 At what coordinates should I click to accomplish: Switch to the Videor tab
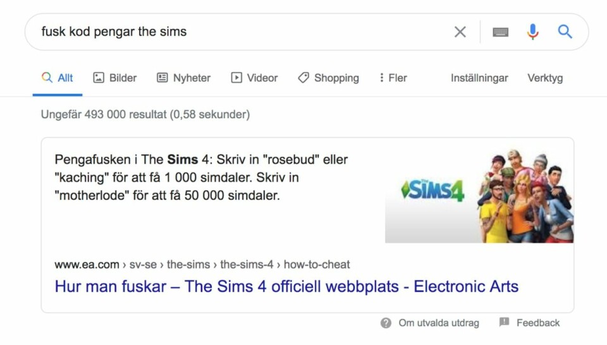click(x=262, y=78)
